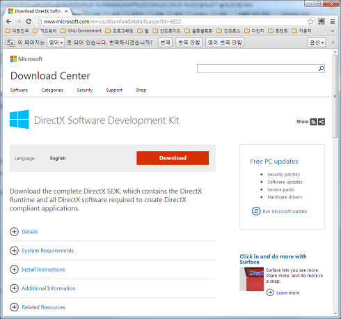Open the Security menu item
Viewport: 341px width, 319px height.
pyautogui.click(x=85, y=90)
